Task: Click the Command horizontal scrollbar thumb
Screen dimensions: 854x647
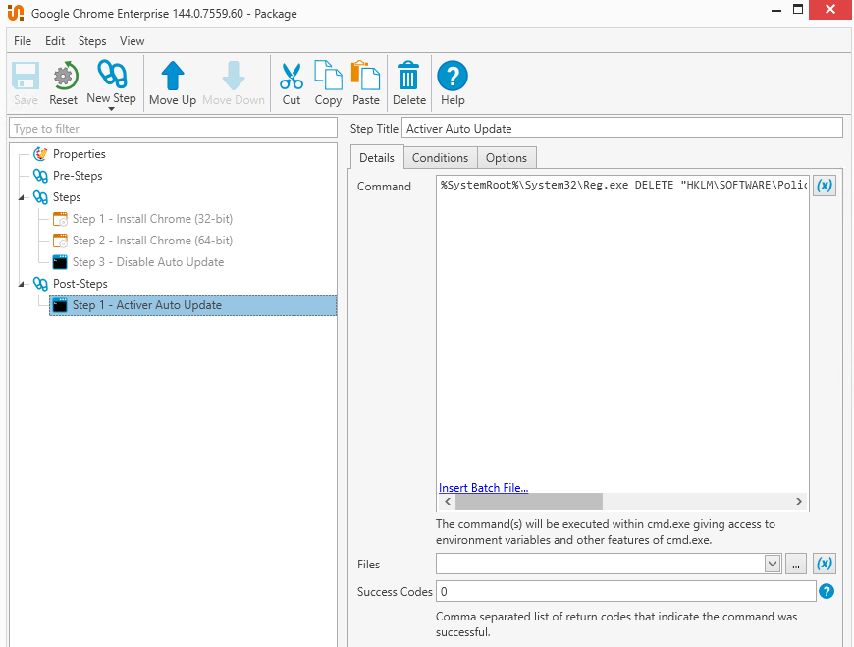Action: pyautogui.click(x=529, y=501)
